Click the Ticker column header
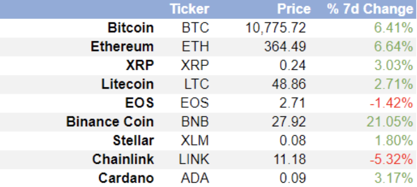The image size is (417, 187). point(190,9)
